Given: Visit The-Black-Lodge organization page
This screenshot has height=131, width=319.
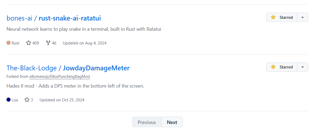Looking at the screenshot, I should [32, 68].
